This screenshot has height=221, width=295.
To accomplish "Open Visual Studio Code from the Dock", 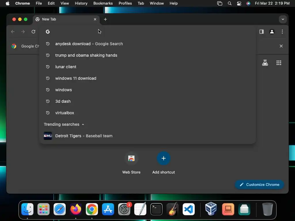I will pos(189,209).
